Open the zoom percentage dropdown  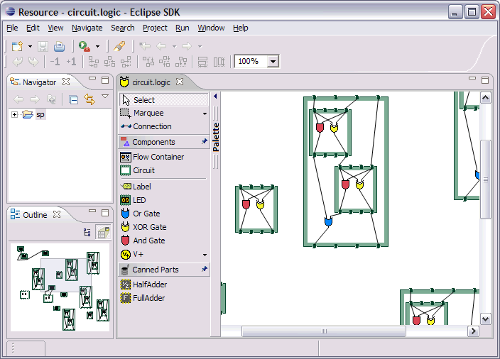(273, 62)
